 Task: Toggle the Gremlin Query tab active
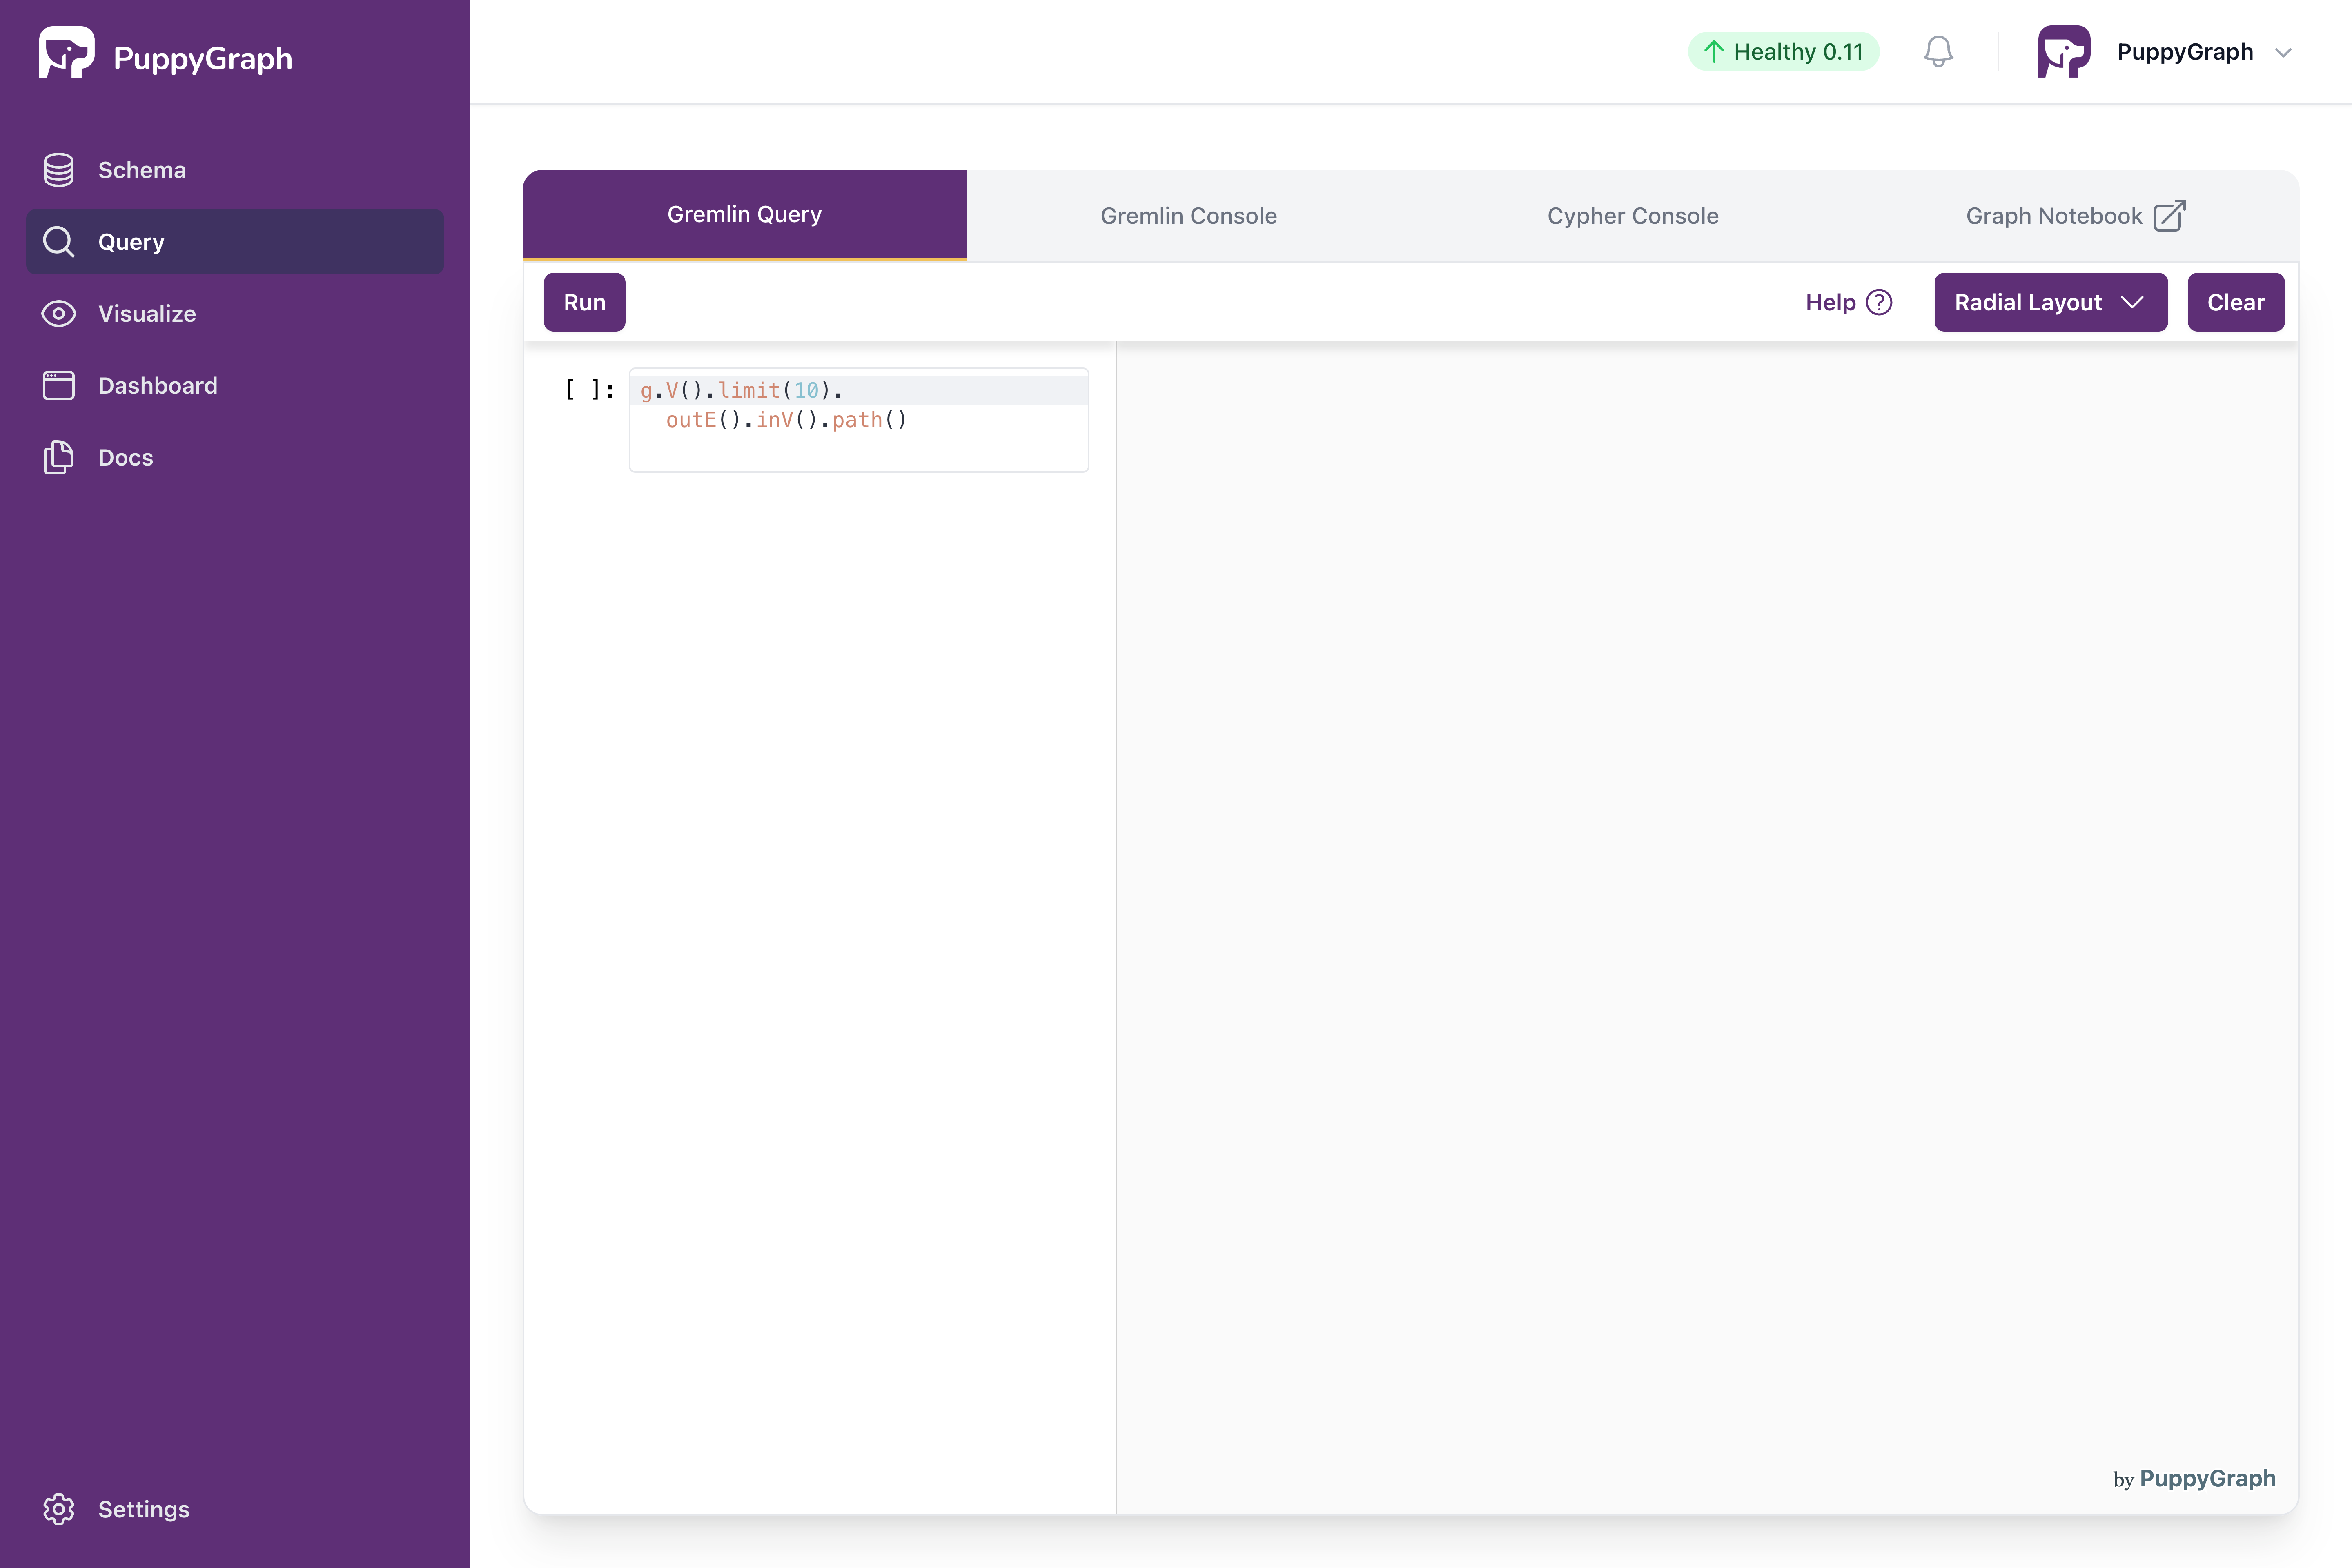click(744, 214)
